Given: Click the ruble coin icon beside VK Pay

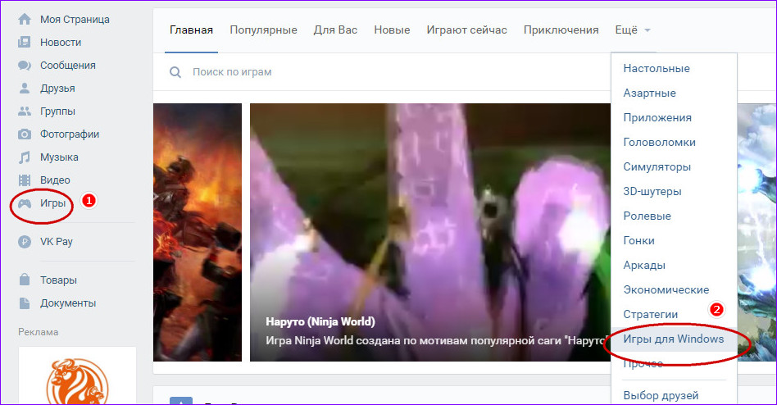Looking at the screenshot, I should [25, 242].
